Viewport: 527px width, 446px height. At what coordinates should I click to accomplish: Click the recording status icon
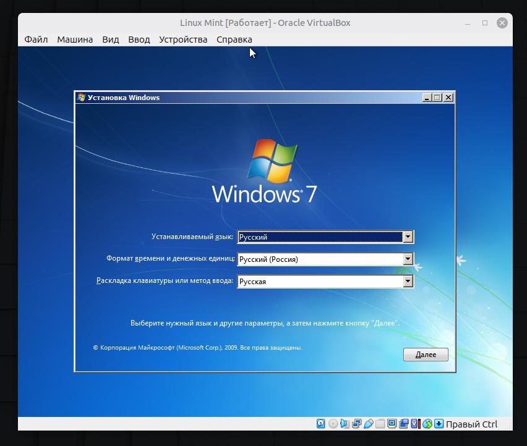[x=403, y=424]
